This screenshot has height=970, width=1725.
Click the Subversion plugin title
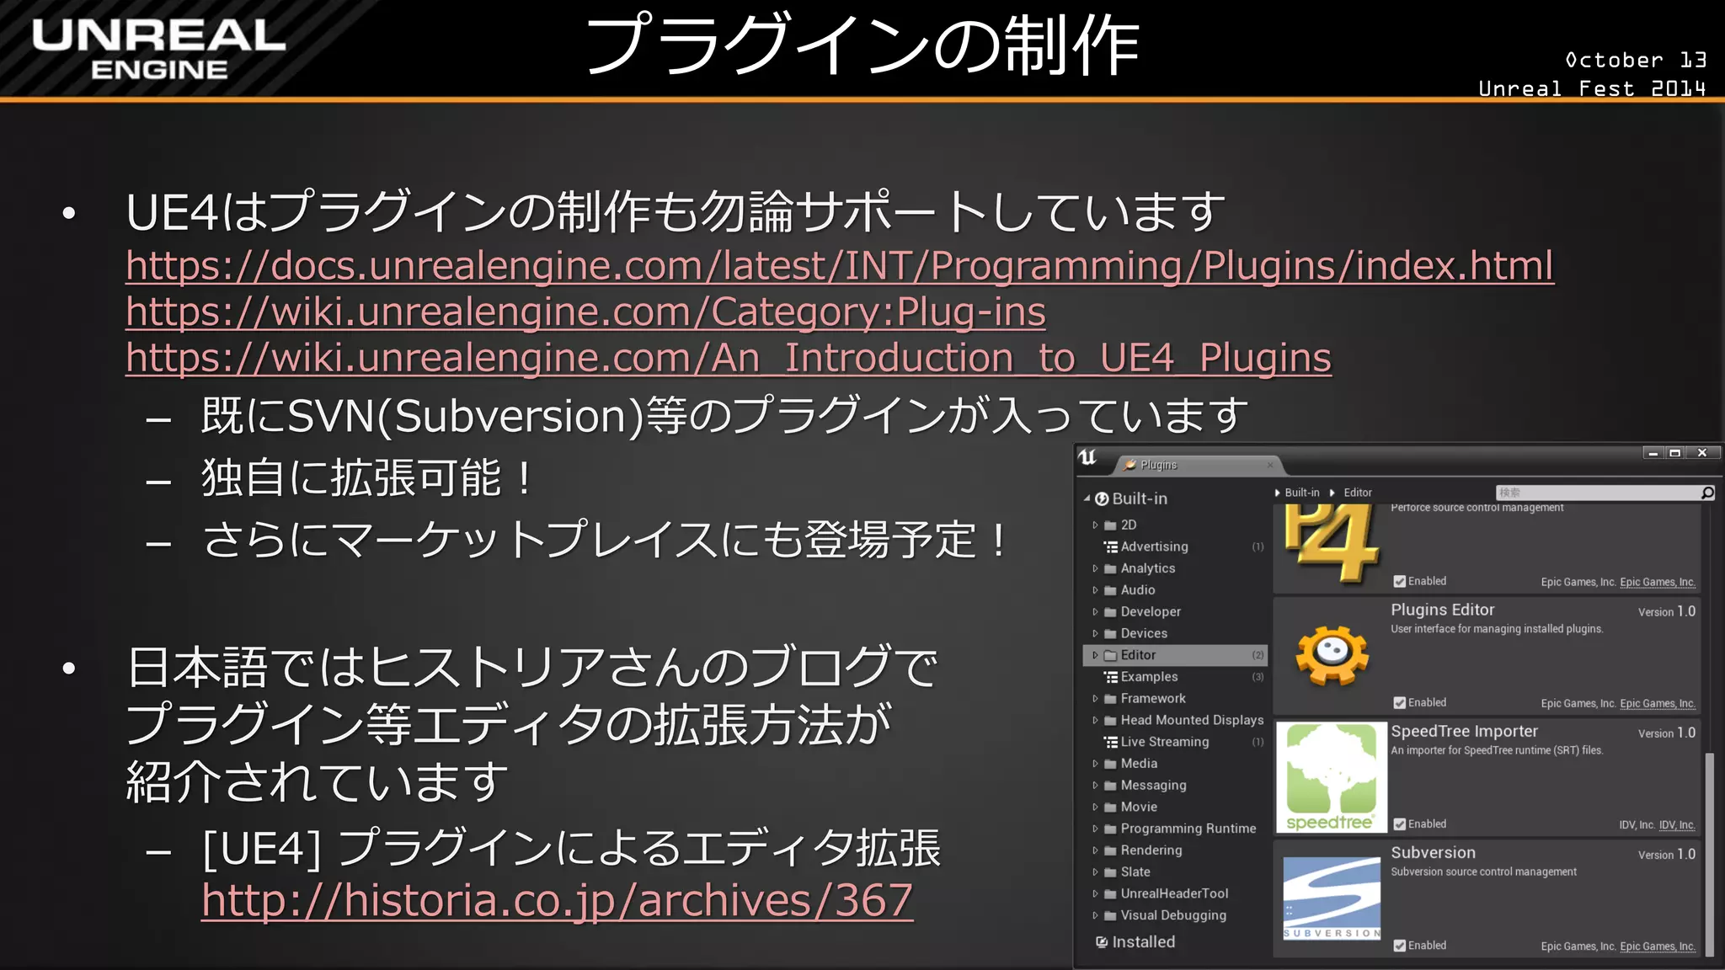pyautogui.click(x=1433, y=852)
